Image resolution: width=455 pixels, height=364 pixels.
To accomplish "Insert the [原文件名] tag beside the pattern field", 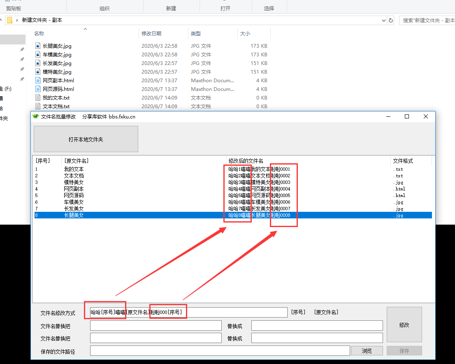I will (326, 313).
